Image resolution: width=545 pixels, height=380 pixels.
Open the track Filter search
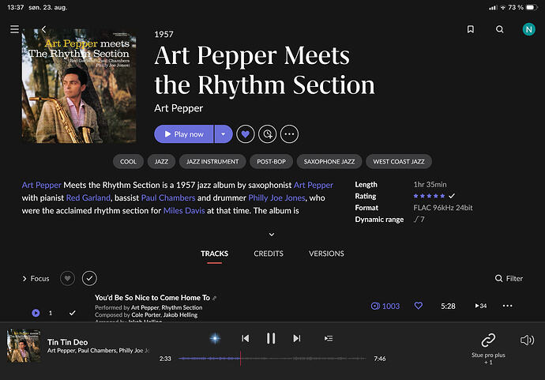click(509, 278)
